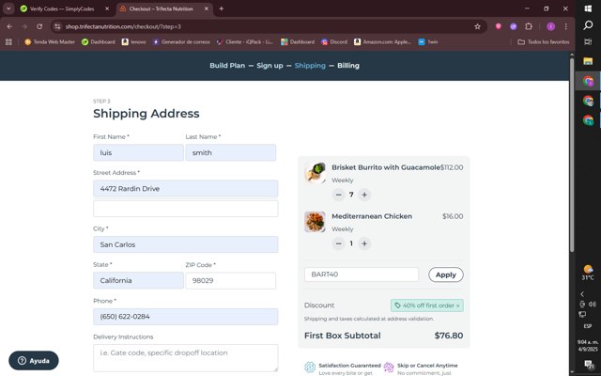The image size is (601, 376).
Task: Open the lenovo bookmark
Action: [x=133, y=41]
